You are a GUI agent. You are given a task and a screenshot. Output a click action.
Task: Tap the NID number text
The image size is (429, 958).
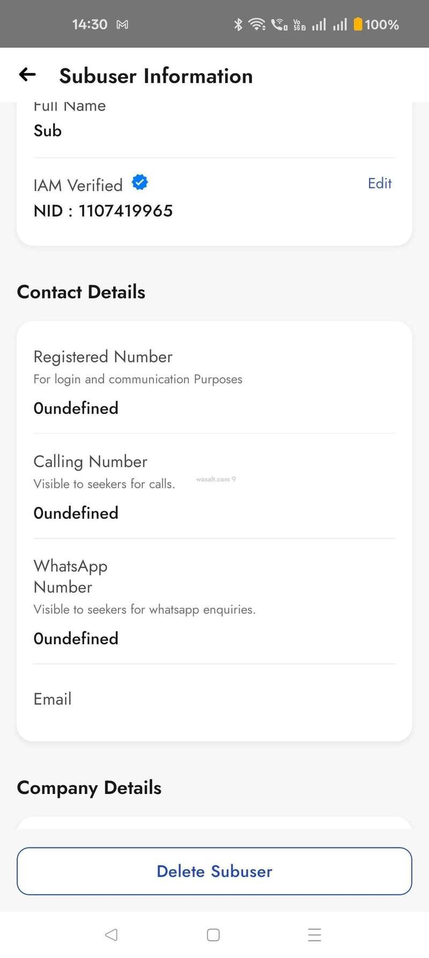point(103,211)
